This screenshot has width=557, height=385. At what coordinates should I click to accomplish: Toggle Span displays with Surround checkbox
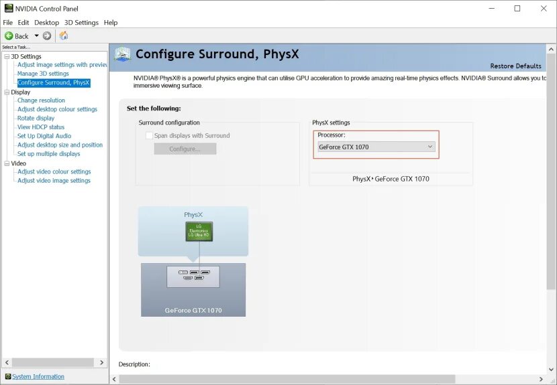pyautogui.click(x=149, y=135)
